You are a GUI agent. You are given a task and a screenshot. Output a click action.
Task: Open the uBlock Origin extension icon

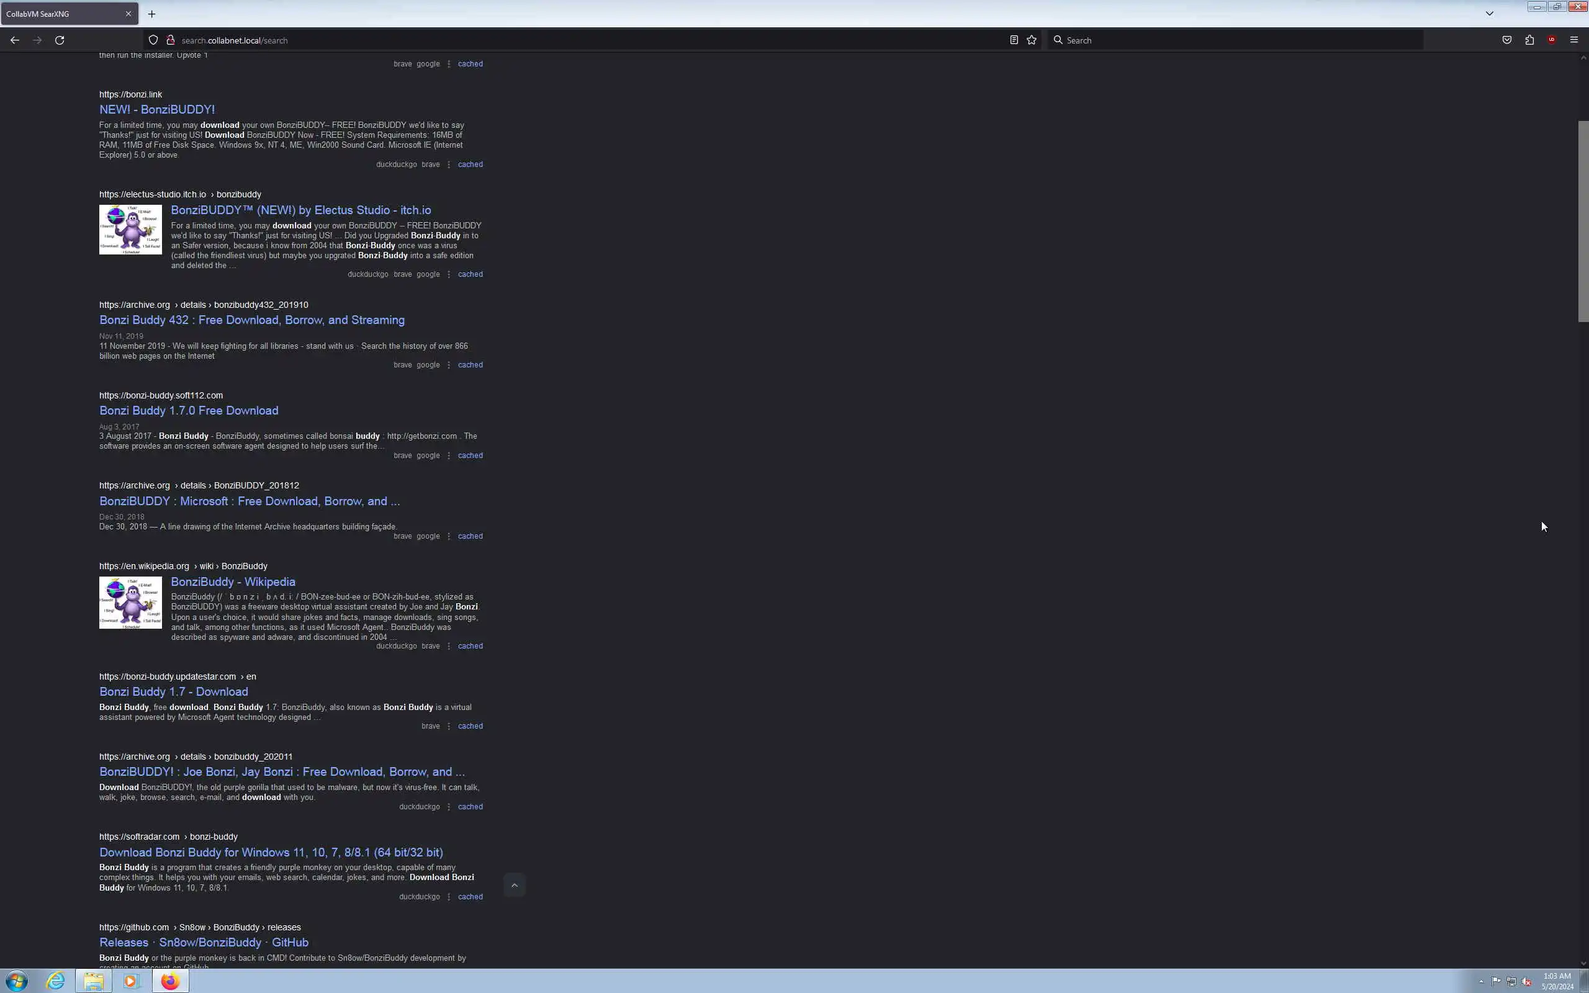1552,40
